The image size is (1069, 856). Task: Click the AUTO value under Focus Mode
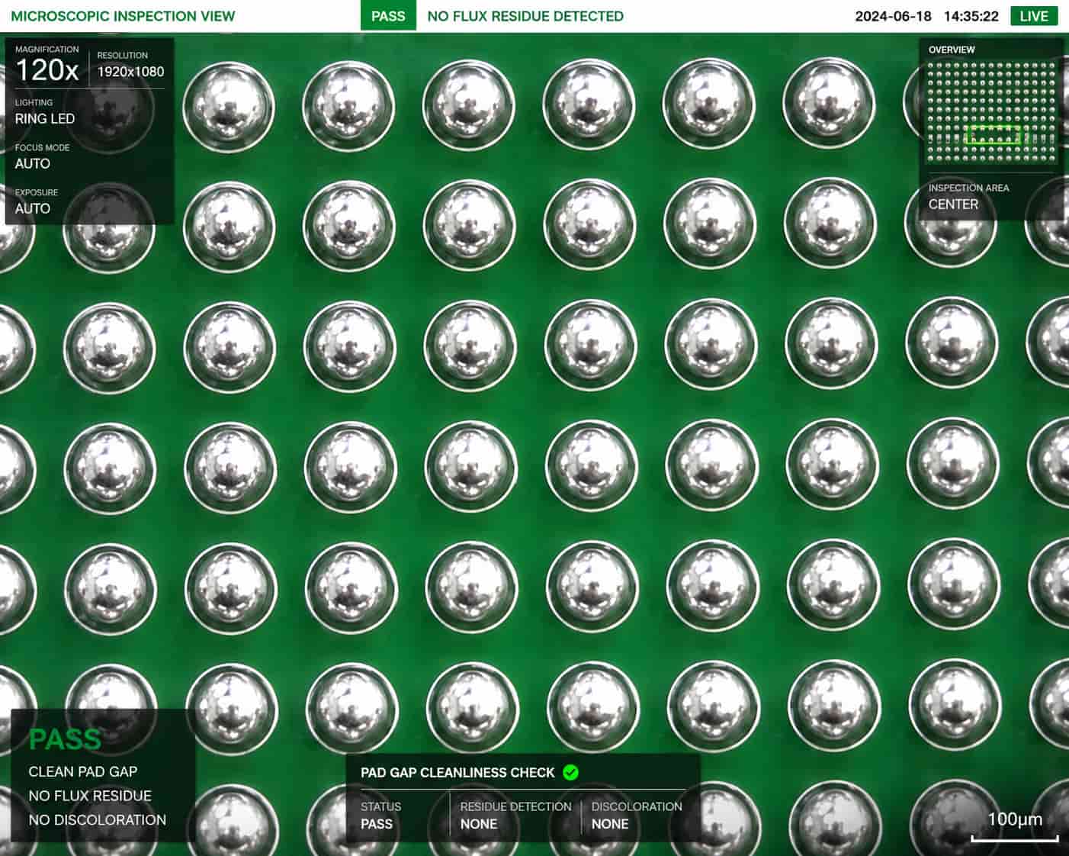(33, 163)
